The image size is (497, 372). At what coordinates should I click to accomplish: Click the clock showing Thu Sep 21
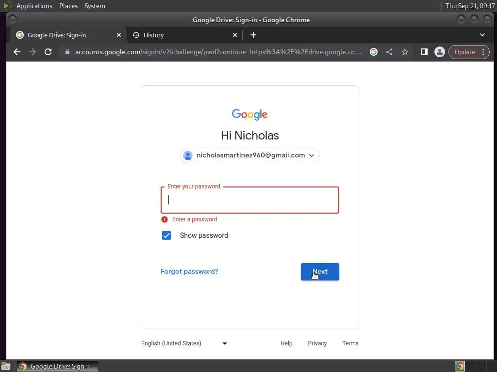click(x=470, y=6)
